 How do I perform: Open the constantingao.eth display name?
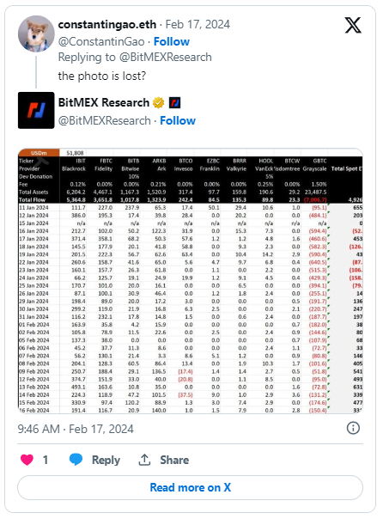pos(107,25)
